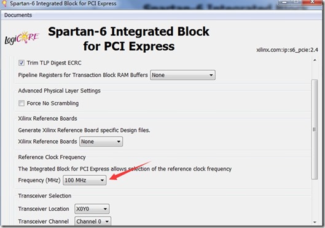Screen dimensions: 325x228
Task: Enable Force No Scrambling checkbox
Action: coord(22,103)
